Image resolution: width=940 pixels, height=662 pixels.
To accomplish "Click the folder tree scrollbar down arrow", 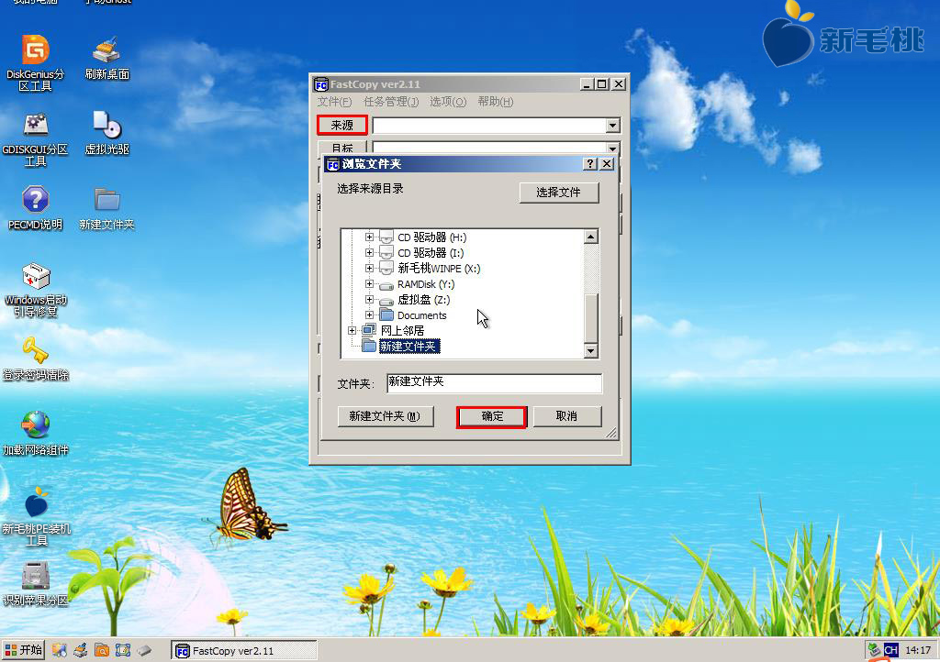I will click(x=590, y=351).
